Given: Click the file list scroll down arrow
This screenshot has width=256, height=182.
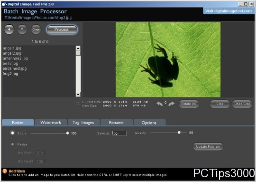Looking at the screenshot, I should 78,95.
